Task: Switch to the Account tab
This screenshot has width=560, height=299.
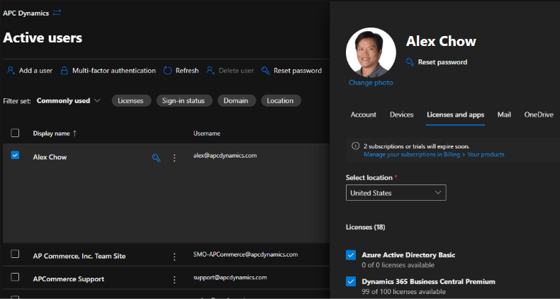Action: click(363, 115)
